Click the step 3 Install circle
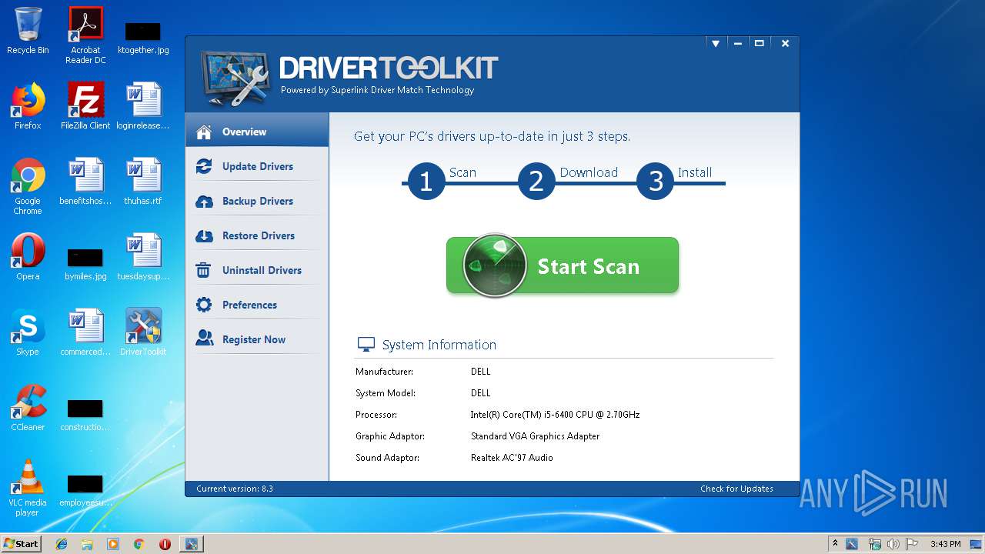The width and height of the screenshot is (985, 554). [656, 182]
